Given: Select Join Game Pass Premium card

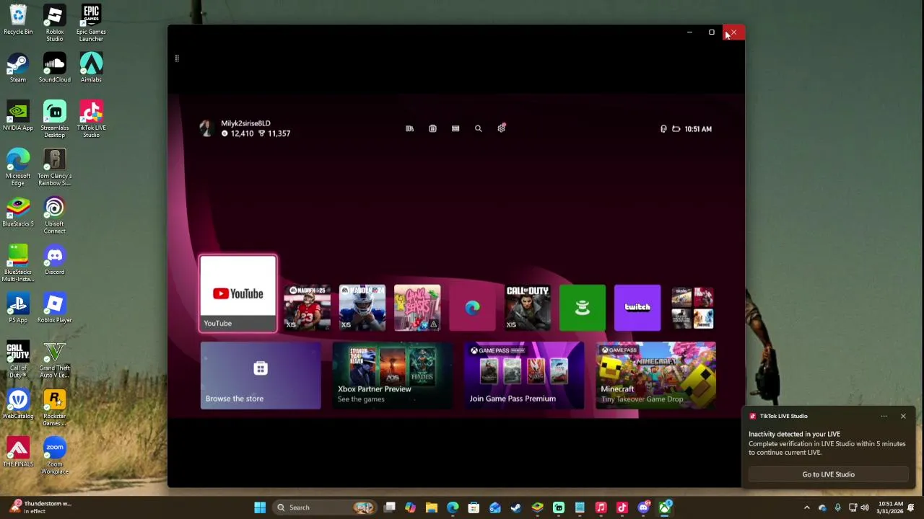Looking at the screenshot, I should [524, 376].
